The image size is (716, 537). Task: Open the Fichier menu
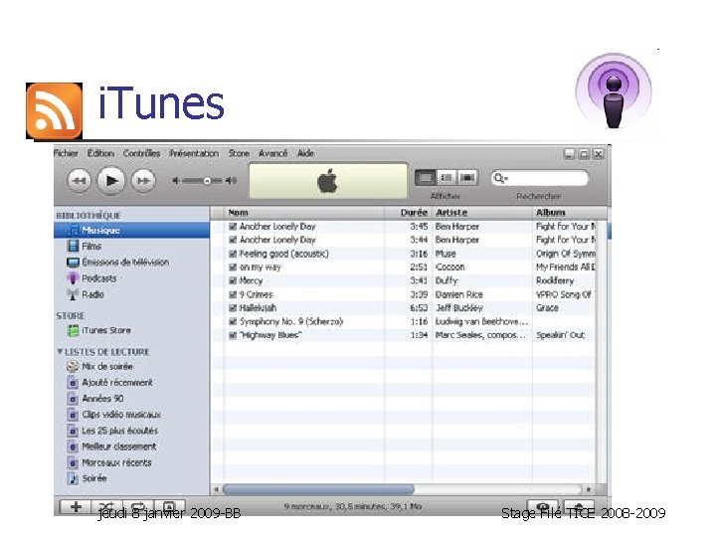pyautogui.click(x=66, y=153)
